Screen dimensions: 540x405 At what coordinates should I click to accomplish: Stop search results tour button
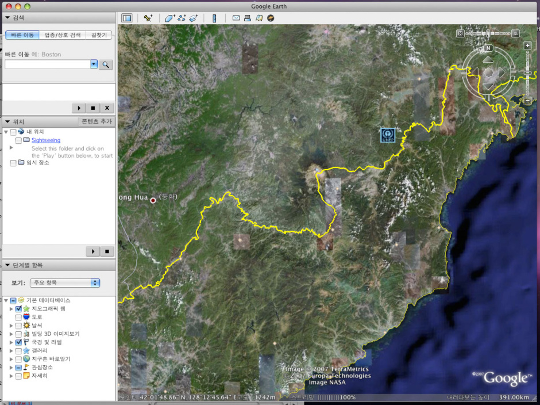point(93,108)
